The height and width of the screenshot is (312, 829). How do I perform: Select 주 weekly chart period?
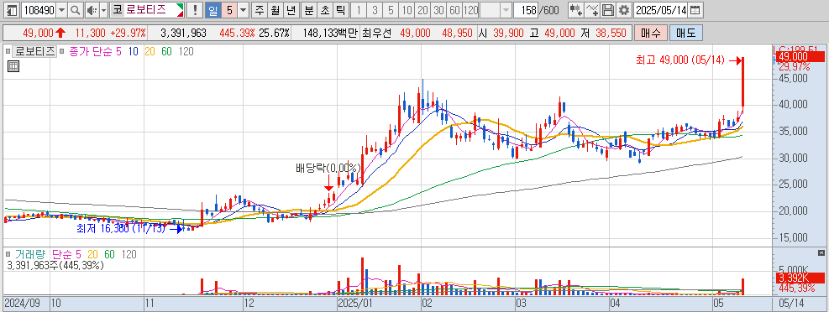[x=259, y=9]
